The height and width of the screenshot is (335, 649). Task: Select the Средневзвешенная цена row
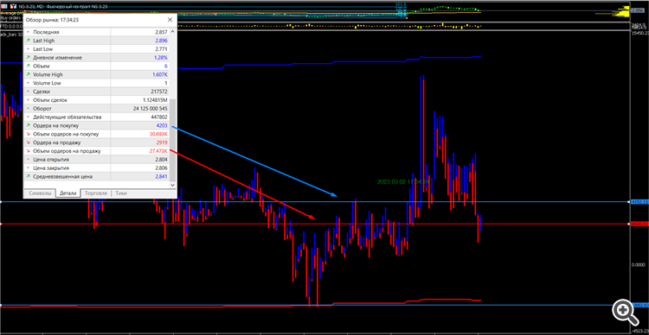click(x=97, y=176)
